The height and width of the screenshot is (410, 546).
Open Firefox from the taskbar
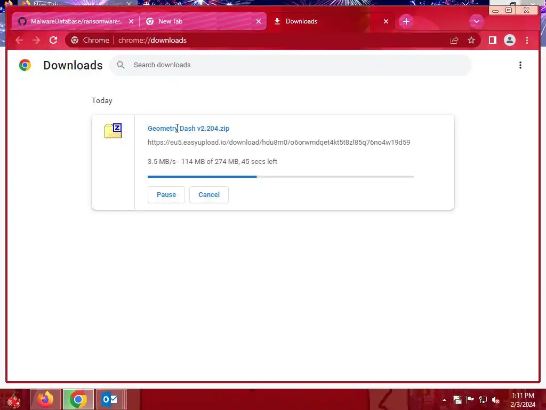point(45,399)
